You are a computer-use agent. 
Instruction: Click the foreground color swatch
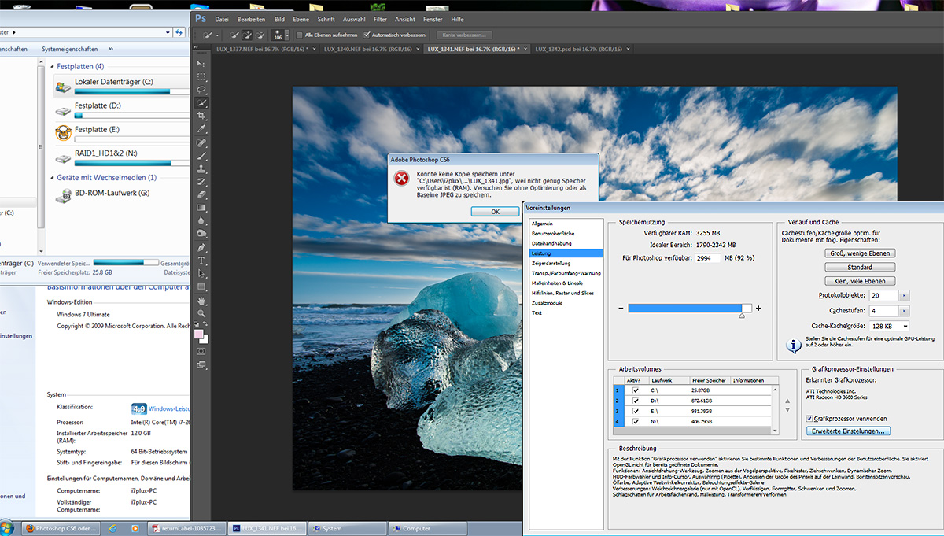pos(200,335)
